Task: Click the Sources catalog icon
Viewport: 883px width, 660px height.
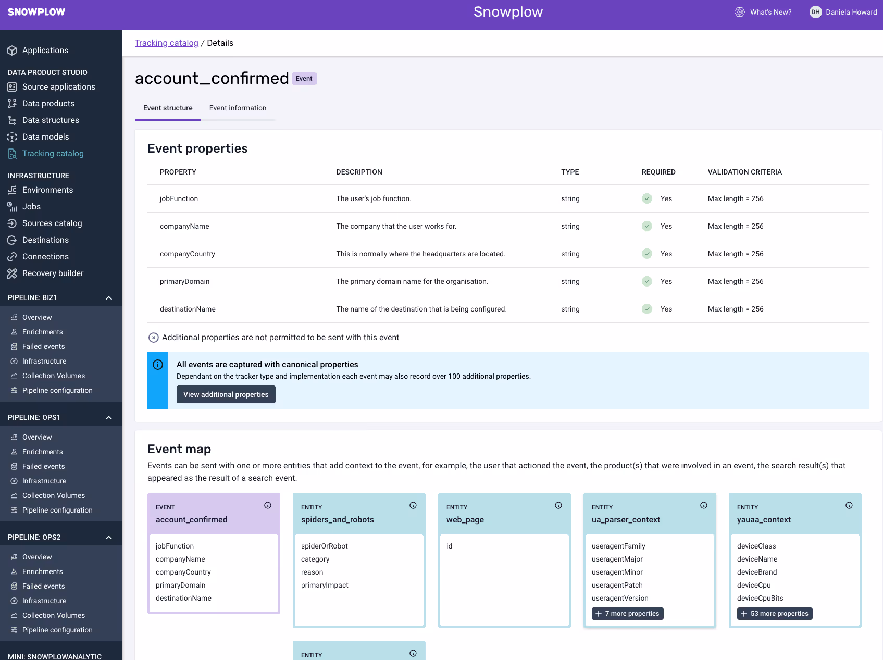Action: click(12, 223)
